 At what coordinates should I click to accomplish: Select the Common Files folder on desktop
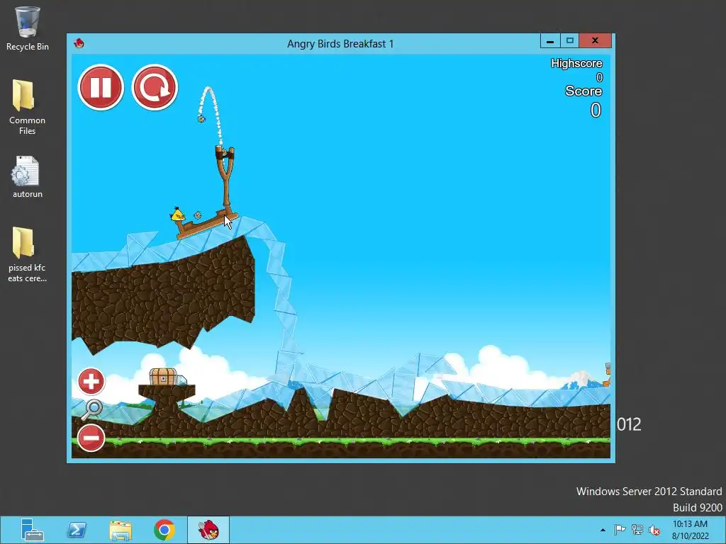point(28,108)
